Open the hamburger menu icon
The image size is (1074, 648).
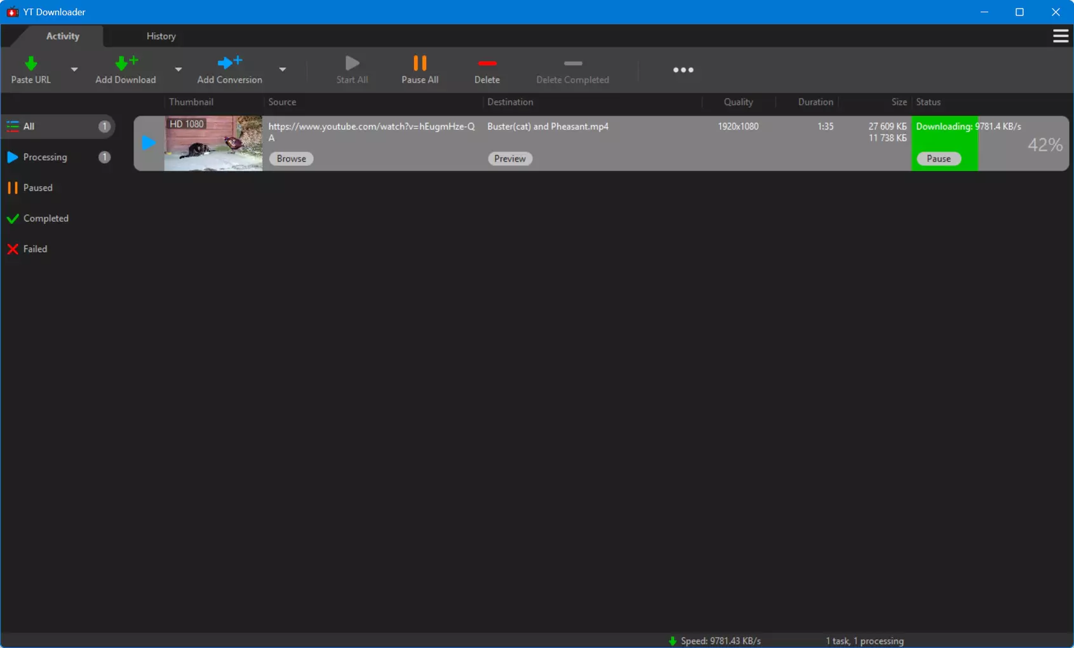click(x=1061, y=36)
